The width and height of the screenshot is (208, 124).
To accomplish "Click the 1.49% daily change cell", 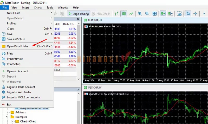I will pyautogui.click(x=69, y=56).
